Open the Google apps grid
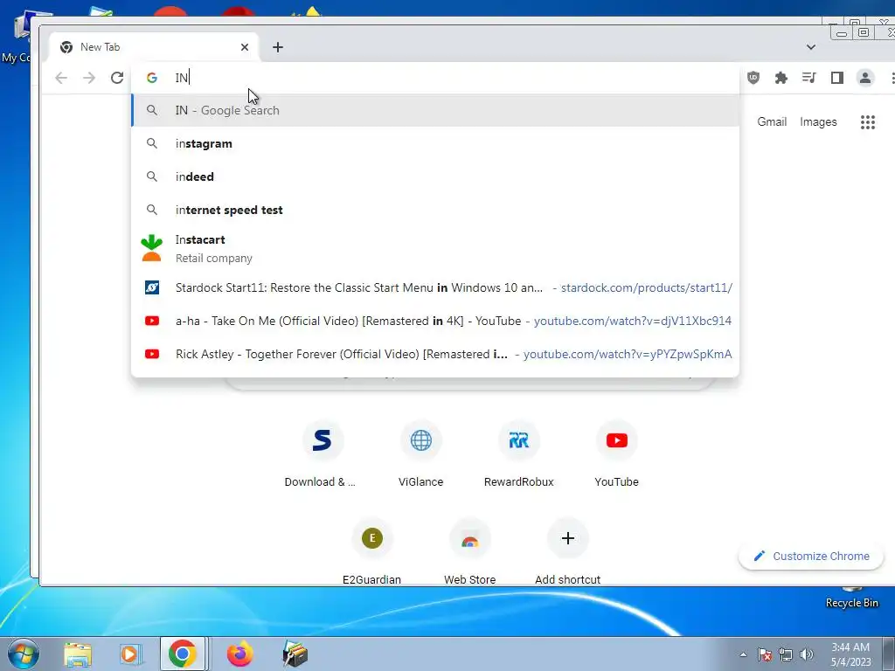The width and height of the screenshot is (895, 671). click(x=868, y=122)
